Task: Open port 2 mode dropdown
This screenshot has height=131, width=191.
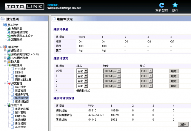Action: (x=82, y=81)
